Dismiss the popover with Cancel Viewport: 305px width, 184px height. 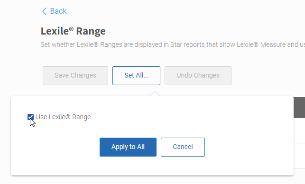coord(183,147)
